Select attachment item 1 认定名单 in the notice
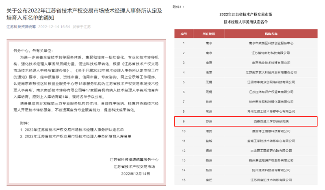The width and height of the screenshot is (325, 190). tap(72, 130)
